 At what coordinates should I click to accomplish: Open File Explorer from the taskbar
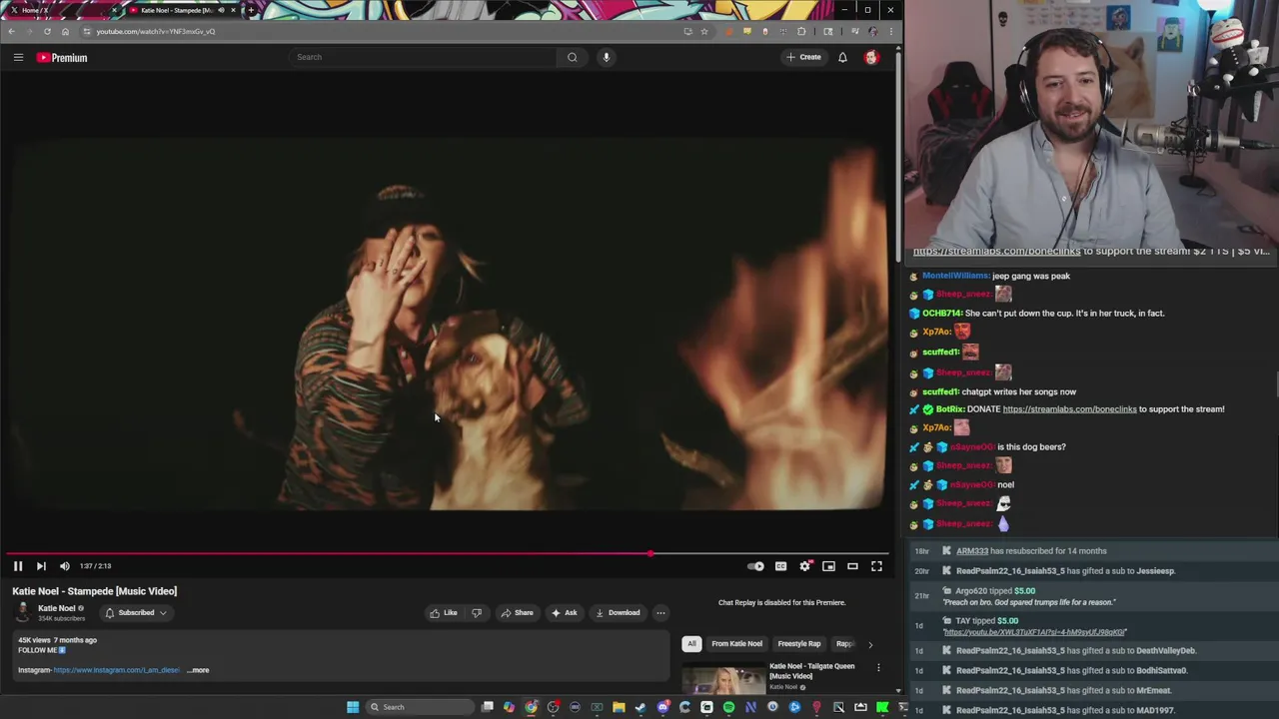[619, 707]
